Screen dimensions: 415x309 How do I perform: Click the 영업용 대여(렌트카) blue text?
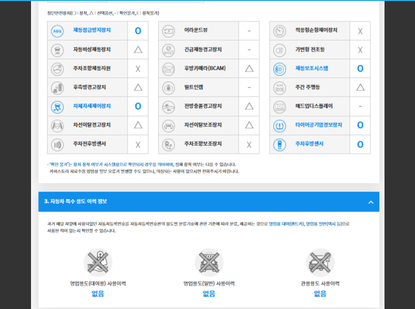287,224
